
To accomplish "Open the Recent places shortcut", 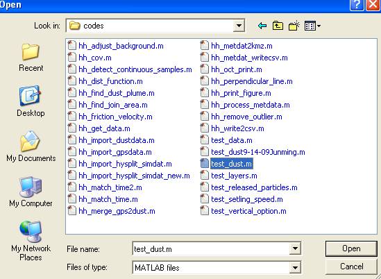I will click(31, 58).
